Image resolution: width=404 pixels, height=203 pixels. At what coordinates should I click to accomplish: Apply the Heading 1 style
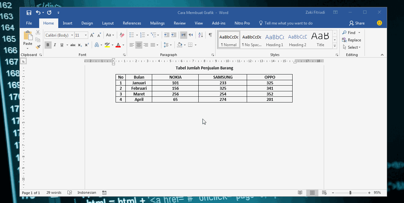pyautogui.click(x=274, y=40)
